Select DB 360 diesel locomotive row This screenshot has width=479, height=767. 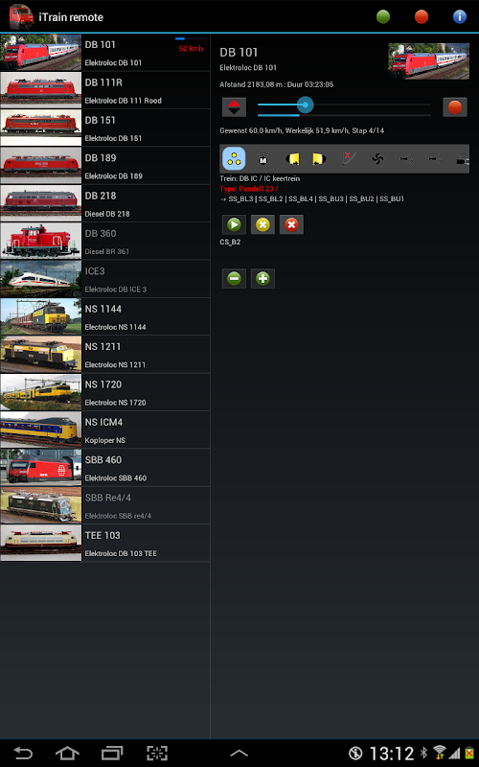pyautogui.click(x=105, y=242)
